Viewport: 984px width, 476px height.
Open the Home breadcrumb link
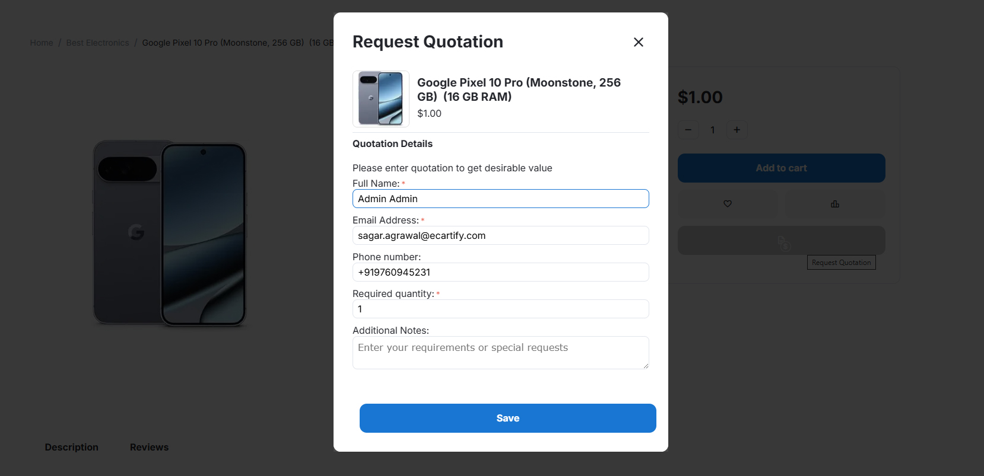tap(42, 43)
